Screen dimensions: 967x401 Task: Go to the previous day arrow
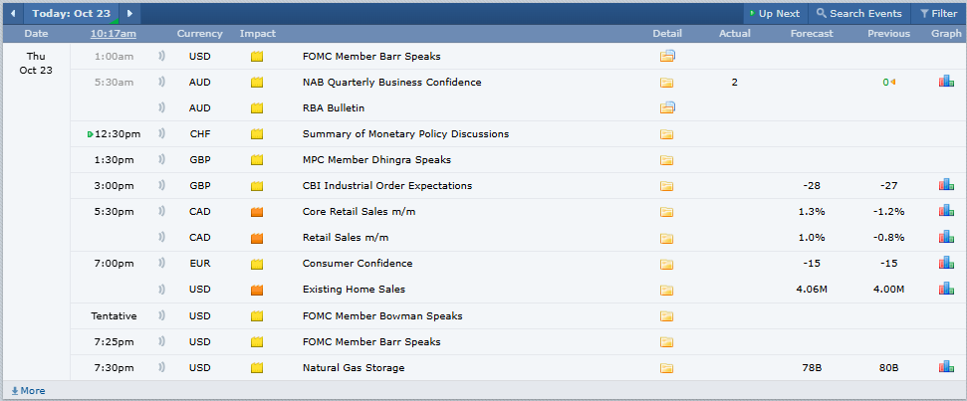point(14,14)
